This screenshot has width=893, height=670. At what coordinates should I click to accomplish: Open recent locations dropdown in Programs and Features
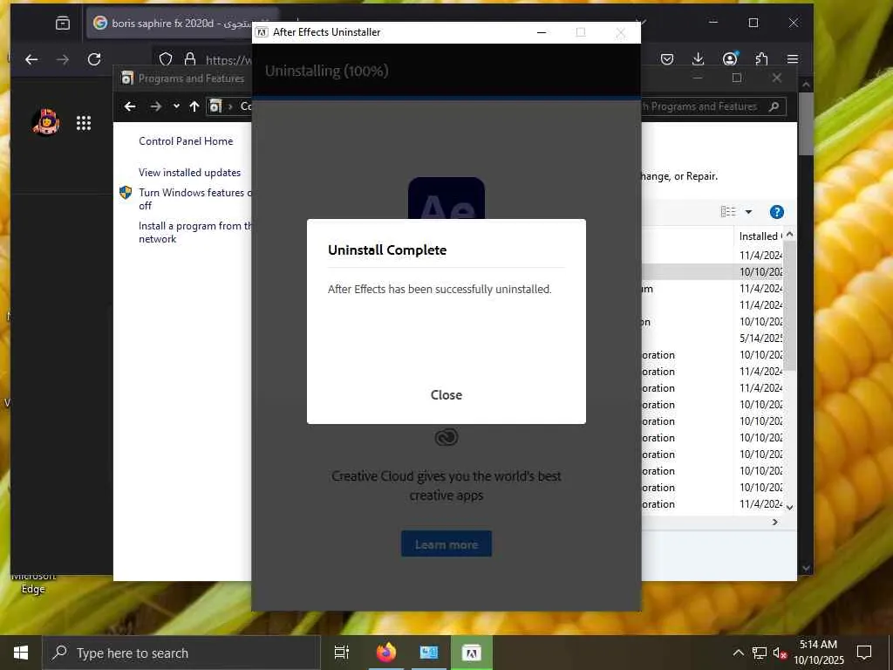pos(176,106)
